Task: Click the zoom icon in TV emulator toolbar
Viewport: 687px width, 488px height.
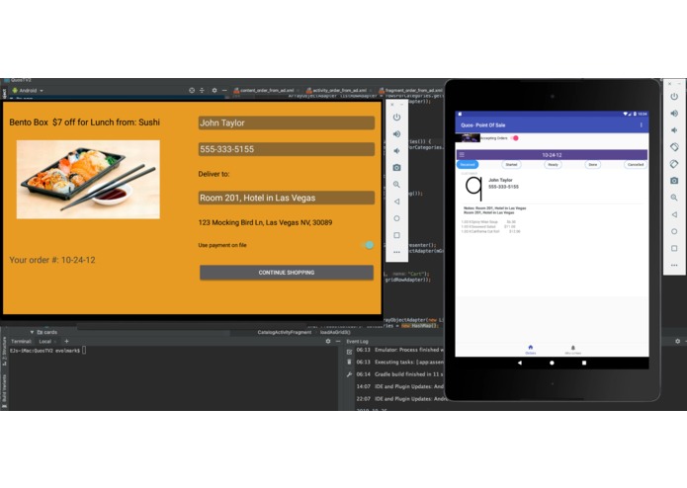Action: pyautogui.click(x=396, y=185)
